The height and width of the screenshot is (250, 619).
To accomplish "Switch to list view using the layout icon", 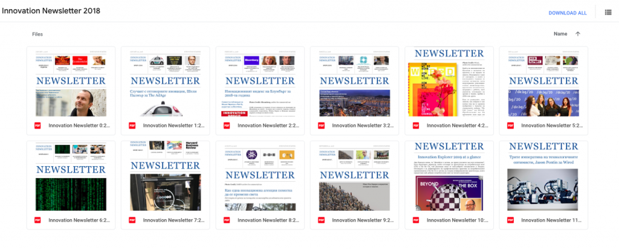I will pyautogui.click(x=608, y=12).
